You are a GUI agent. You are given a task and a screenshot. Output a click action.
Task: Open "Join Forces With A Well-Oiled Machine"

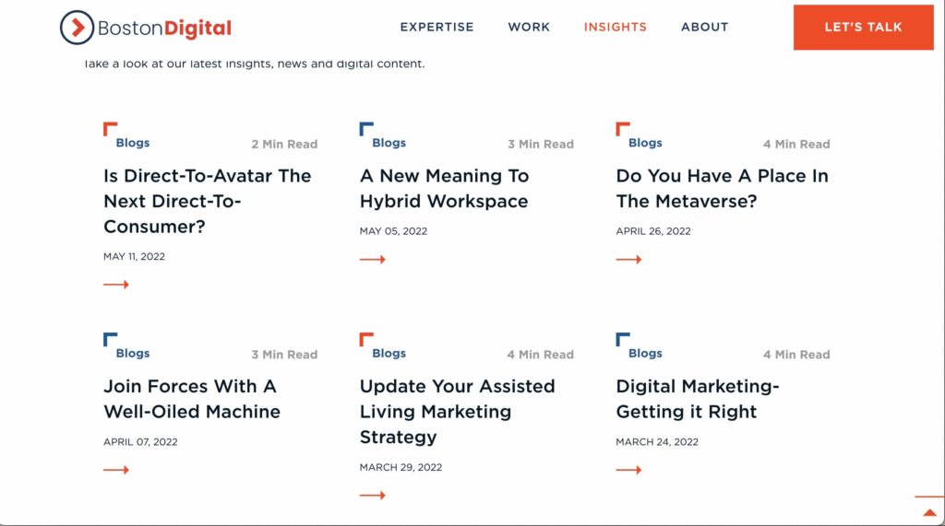(191, 399)
